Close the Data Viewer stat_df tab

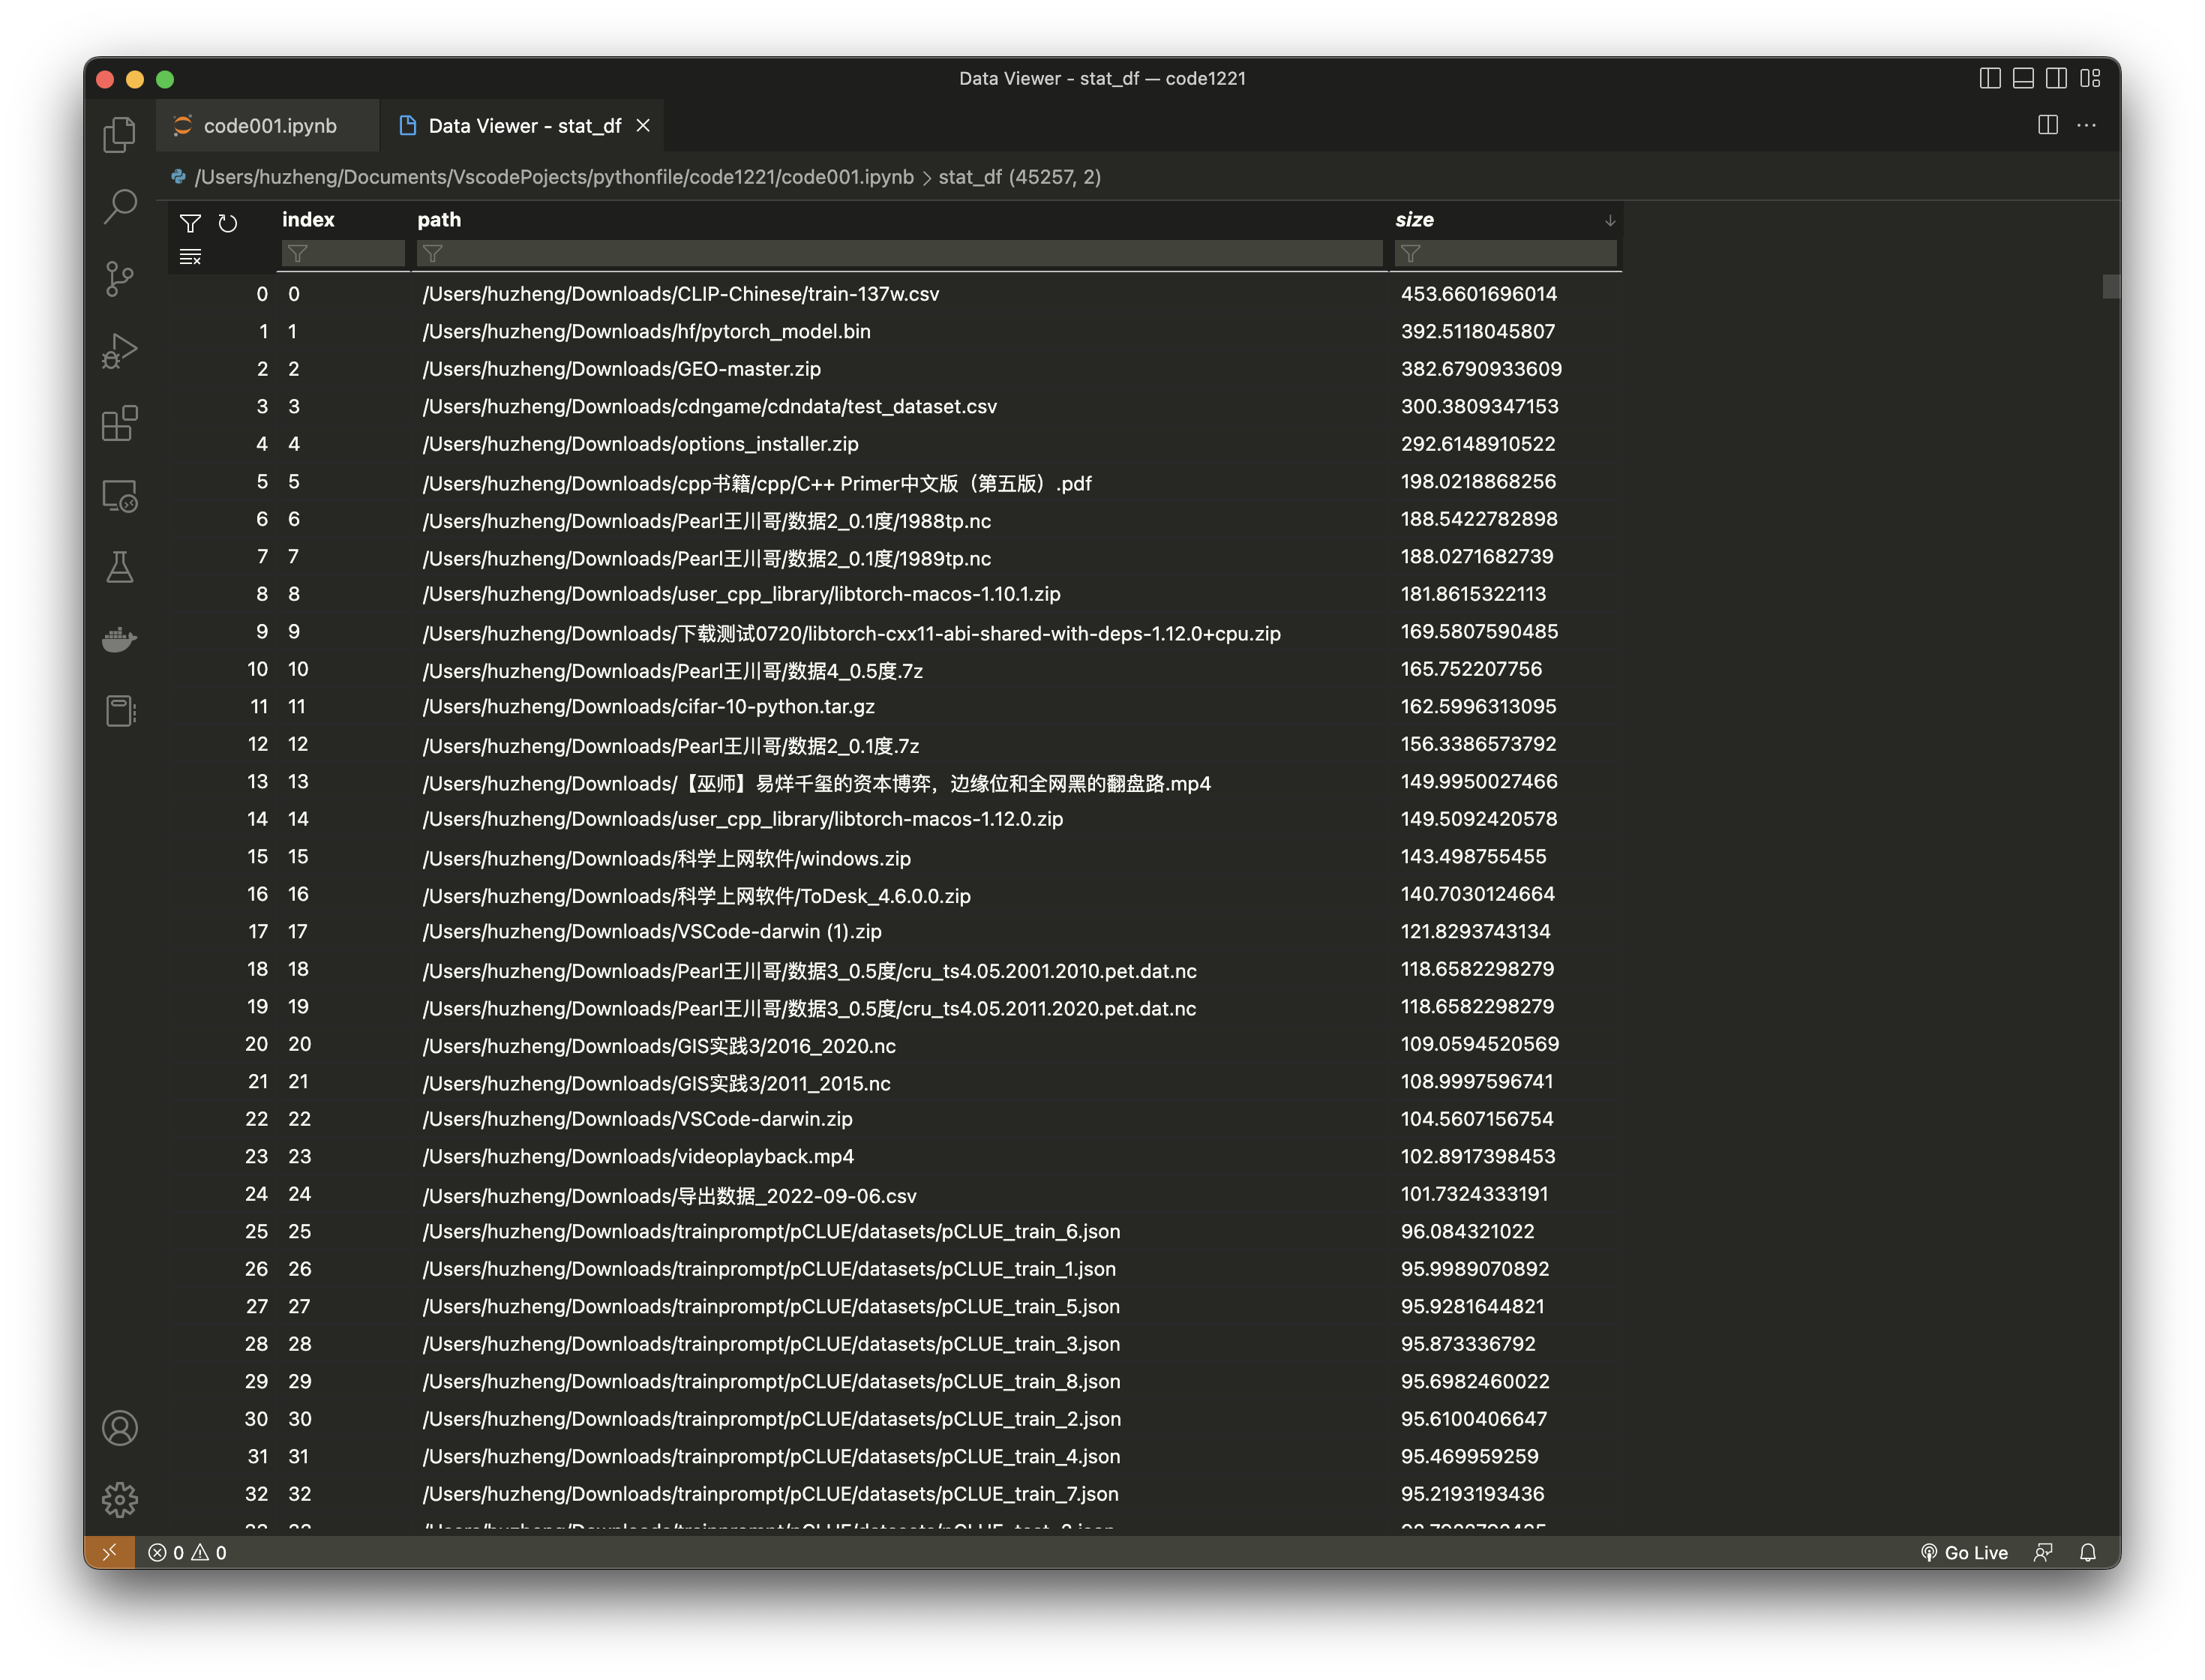[643, 126]
